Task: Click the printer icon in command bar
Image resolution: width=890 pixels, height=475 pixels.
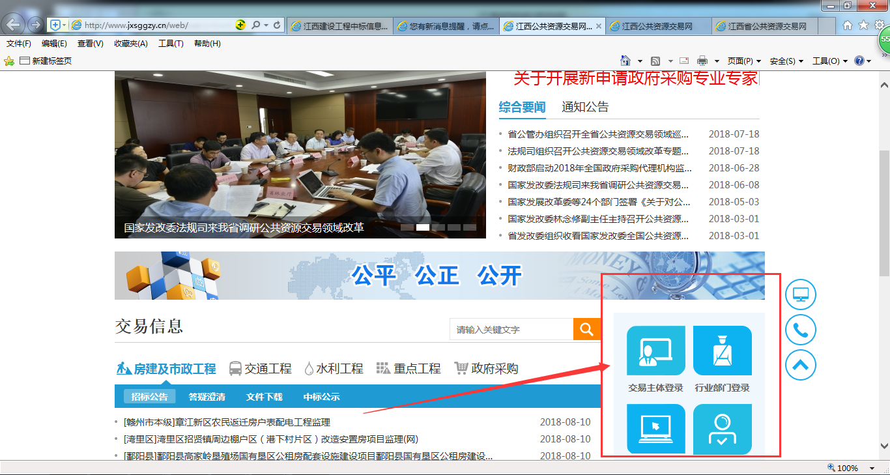Action: tap(702, 61)
